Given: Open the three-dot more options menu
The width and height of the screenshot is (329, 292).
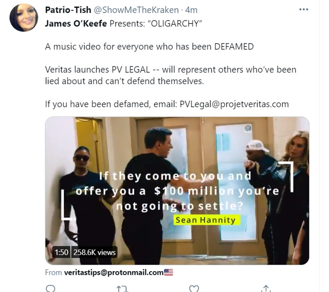Looking at the screenshot, I should (x=303, y=9).
